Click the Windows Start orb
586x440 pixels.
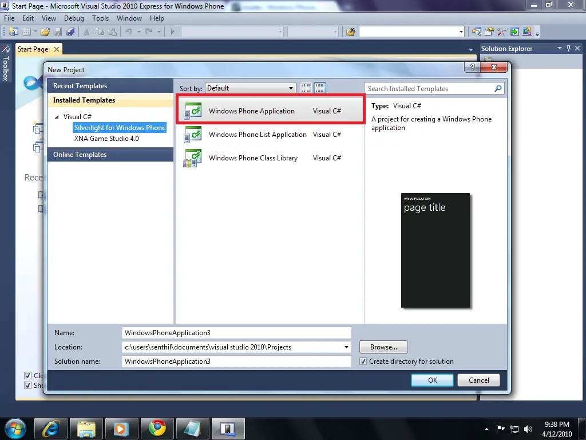click(x=15, y=429)
